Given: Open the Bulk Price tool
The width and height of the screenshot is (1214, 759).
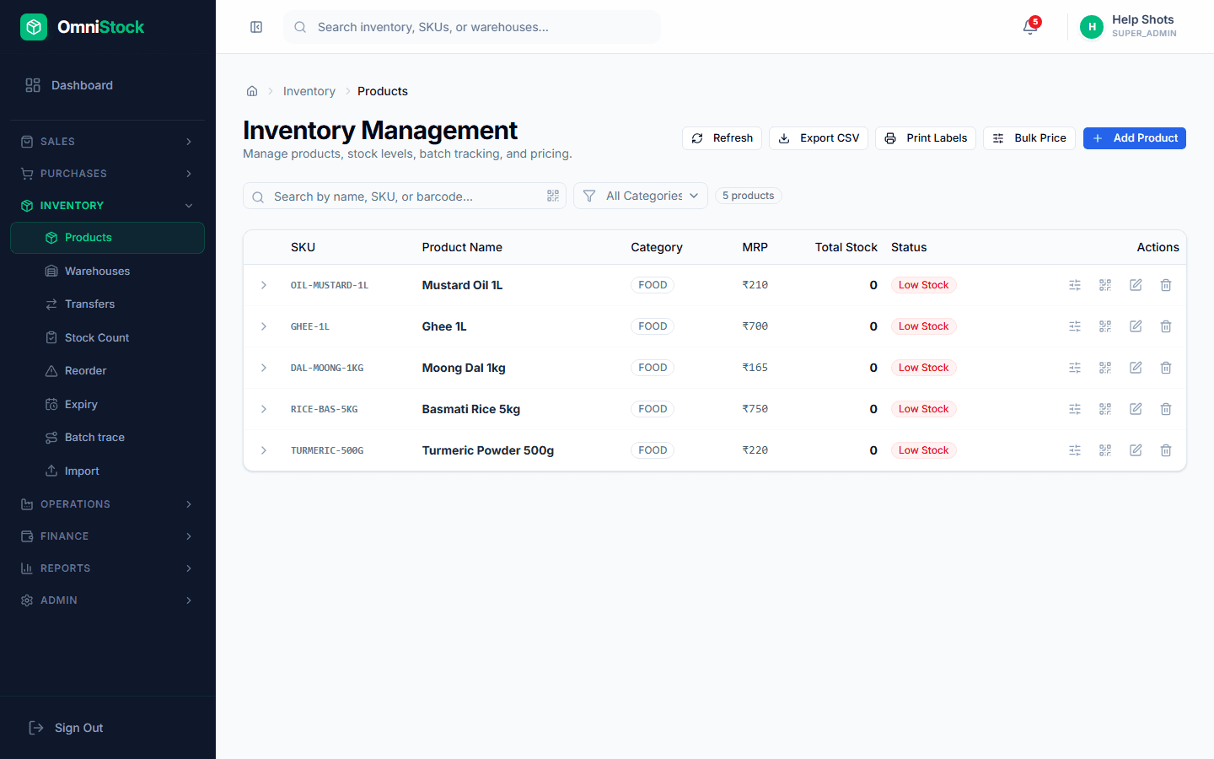Looking at the screenshot, I should coord(1029,138).
